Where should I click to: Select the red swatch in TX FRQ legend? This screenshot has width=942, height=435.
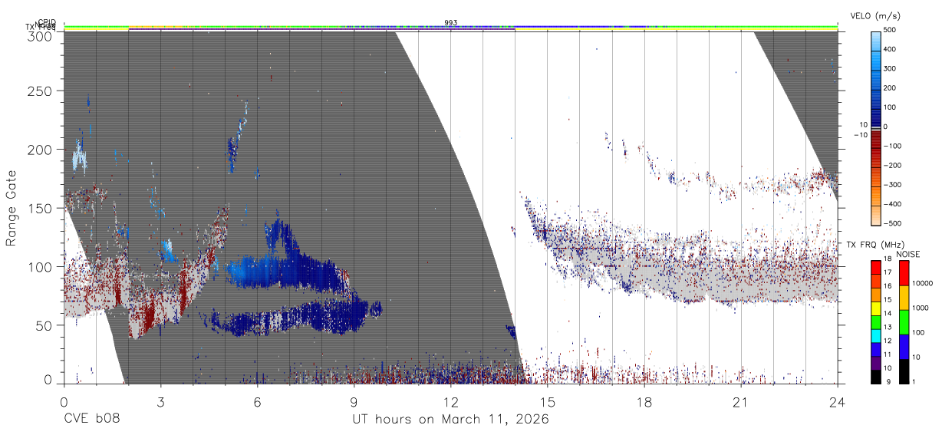tap(875, 267)
